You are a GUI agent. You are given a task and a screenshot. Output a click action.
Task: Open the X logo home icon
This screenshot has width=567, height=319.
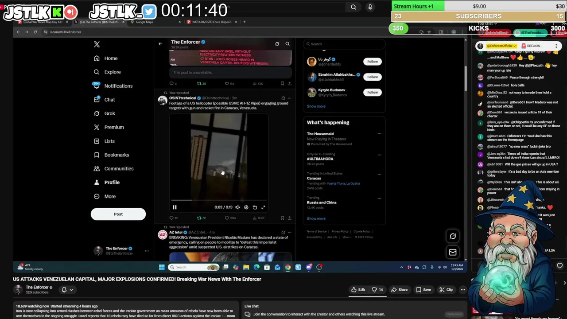click(97, 44)
